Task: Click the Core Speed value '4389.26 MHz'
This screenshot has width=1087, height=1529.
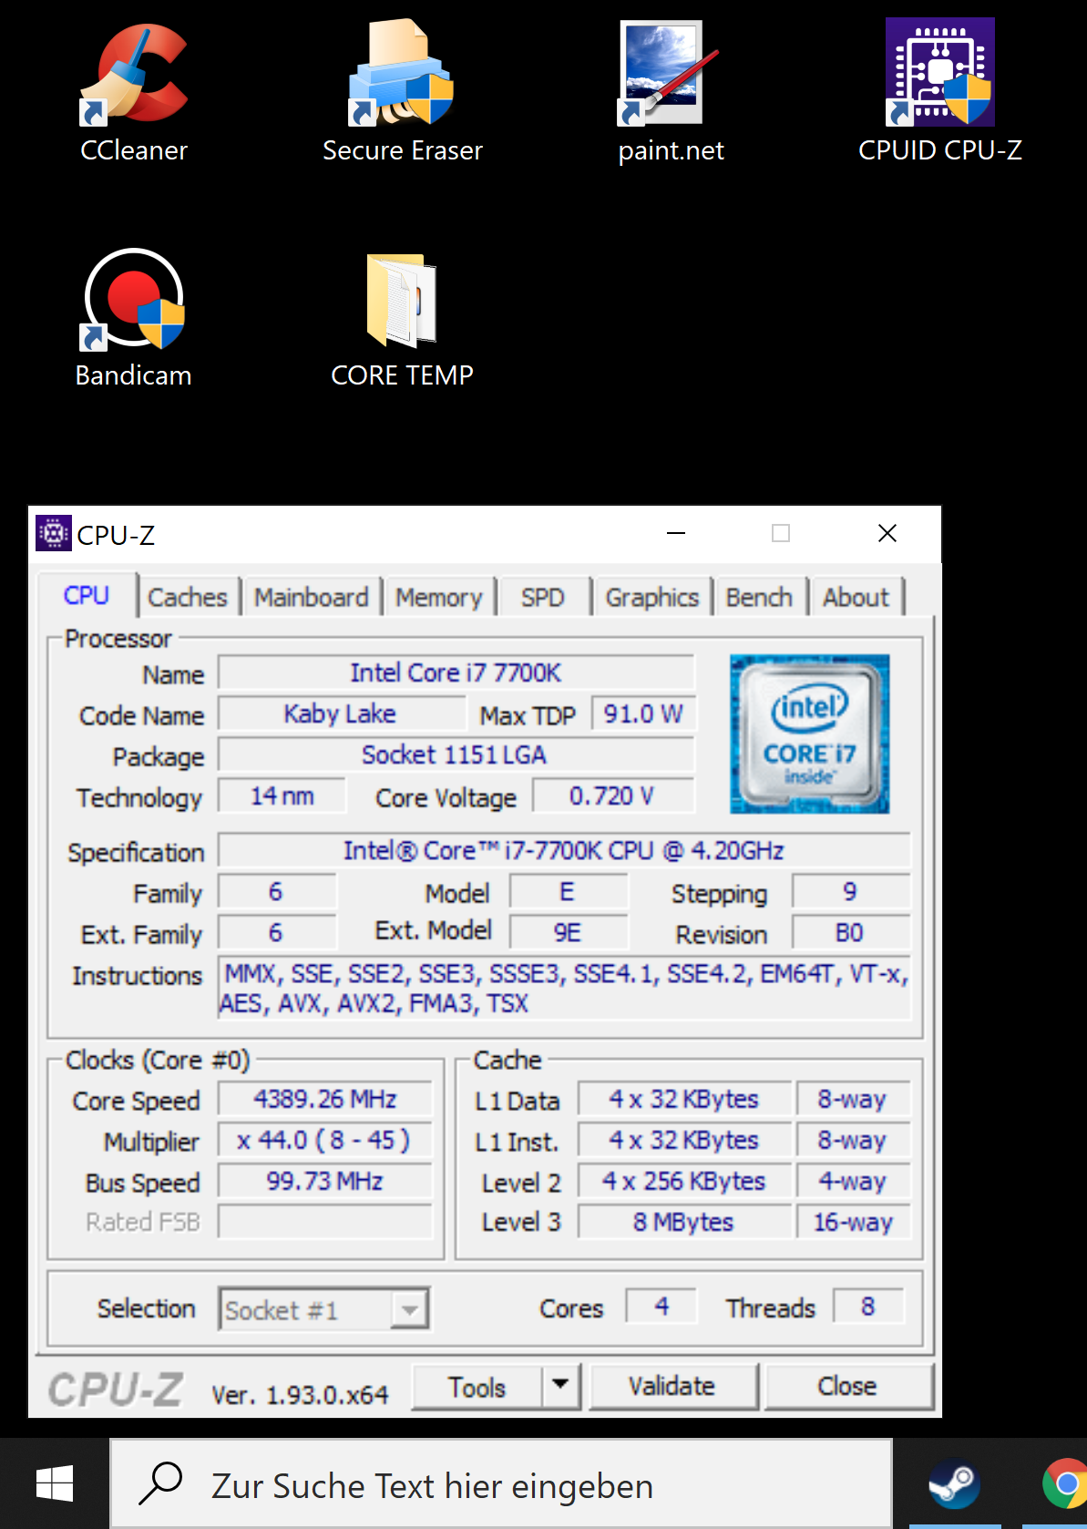Action: (325, 1099)
